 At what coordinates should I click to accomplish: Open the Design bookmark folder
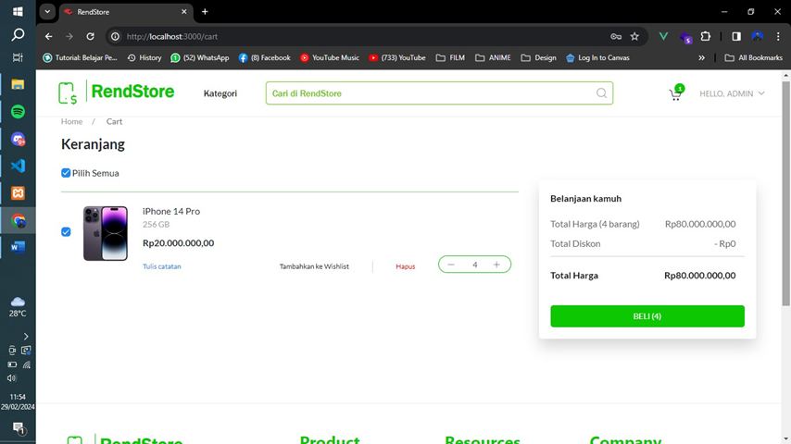click(538, 58)
